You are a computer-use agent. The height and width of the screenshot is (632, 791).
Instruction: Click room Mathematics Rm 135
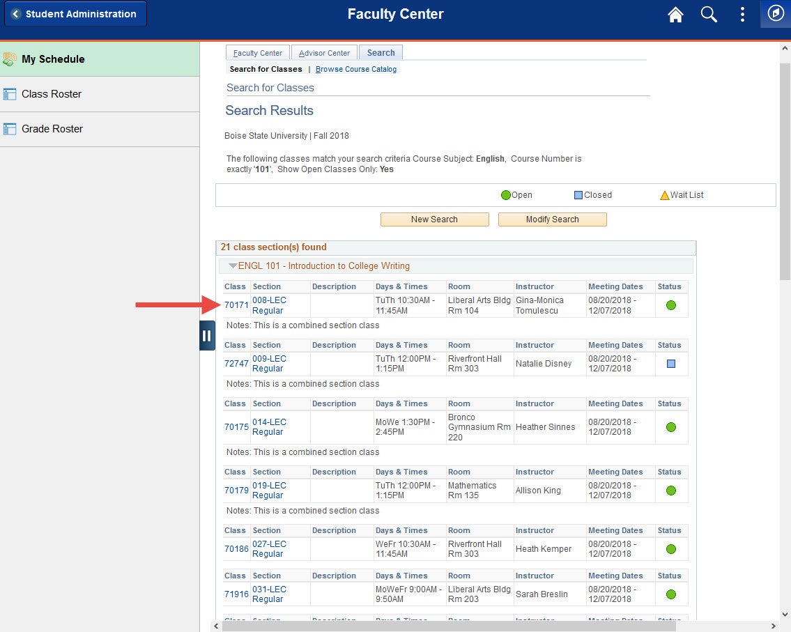point(473,491)
